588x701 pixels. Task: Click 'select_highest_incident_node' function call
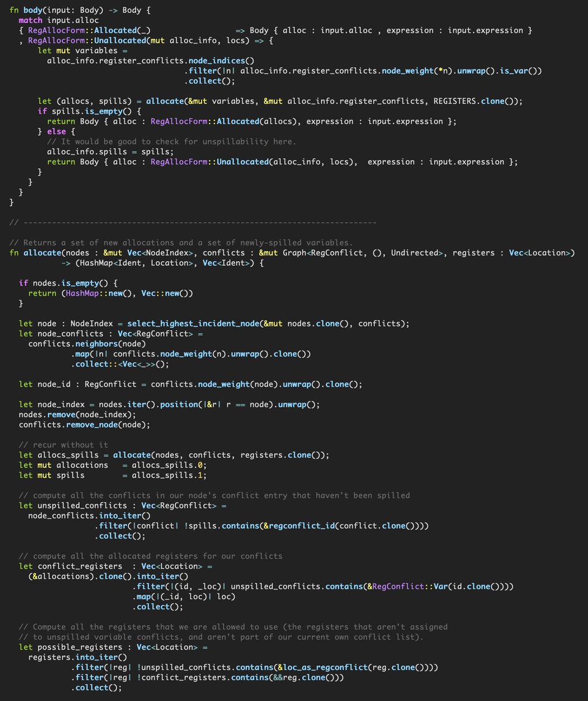point(193,324)
